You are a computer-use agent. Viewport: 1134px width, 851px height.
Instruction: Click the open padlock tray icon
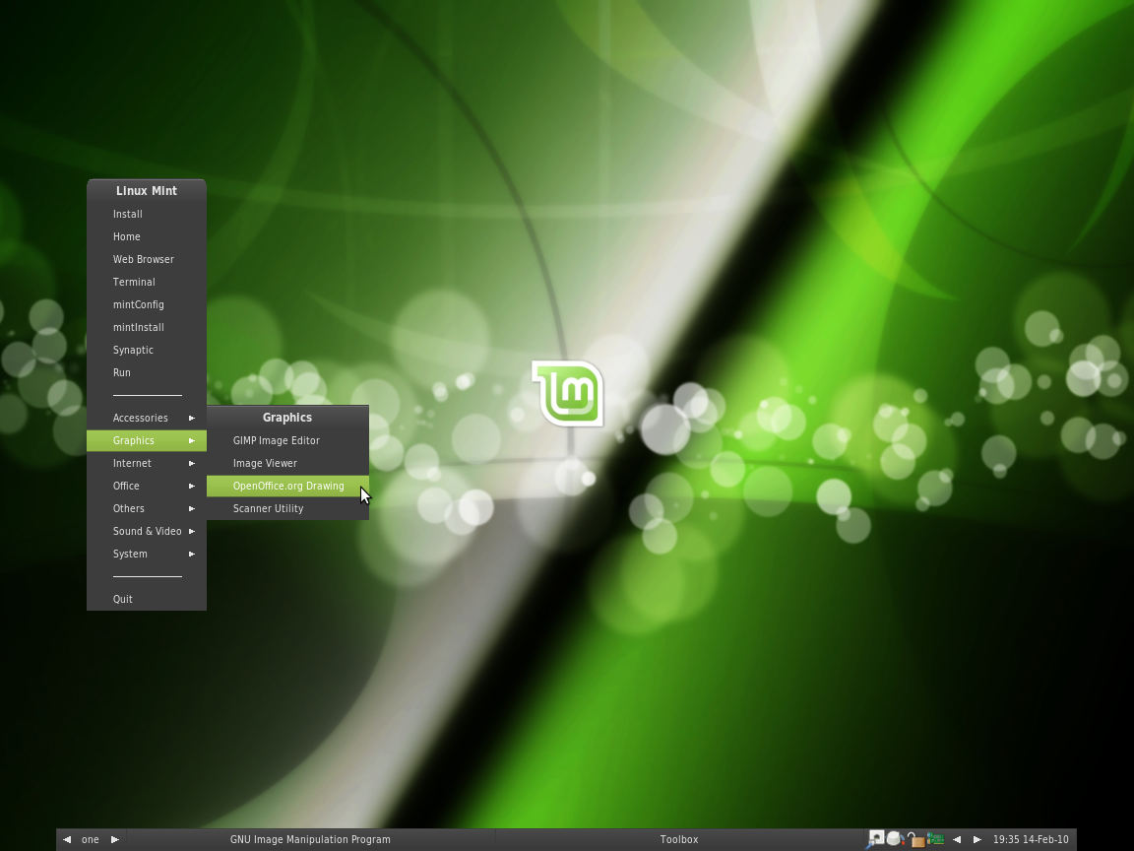coord(915,839)
